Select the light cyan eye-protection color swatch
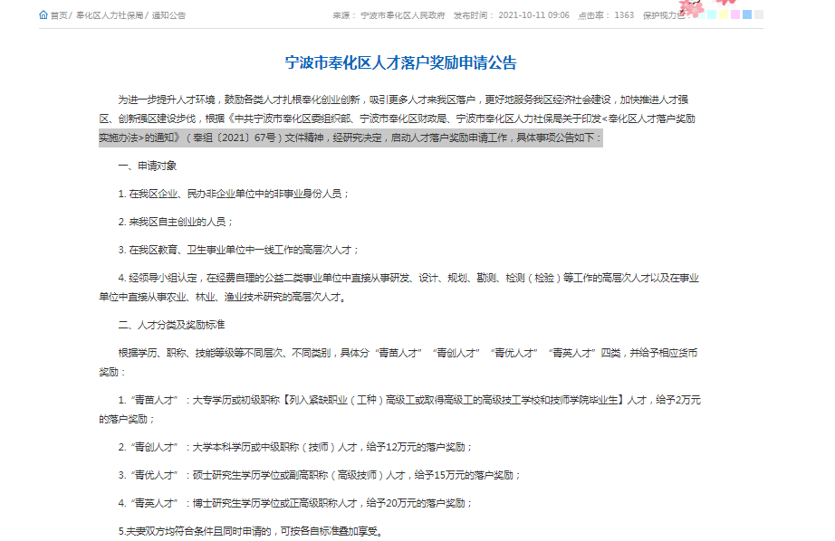The height and width of the screenshot is (541, 835). pyautogui.click(x=712, y=14)
